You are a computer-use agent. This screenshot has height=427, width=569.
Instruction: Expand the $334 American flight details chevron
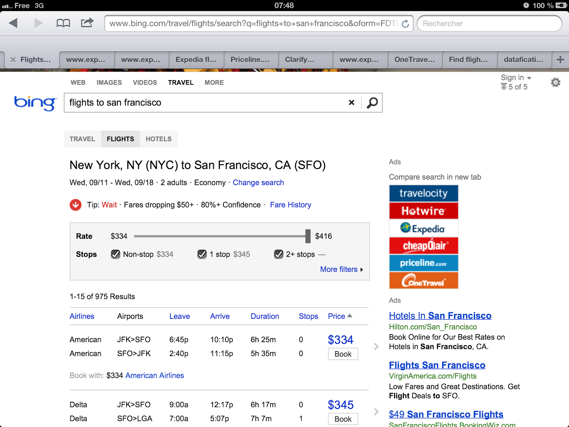tap(376, 347)
